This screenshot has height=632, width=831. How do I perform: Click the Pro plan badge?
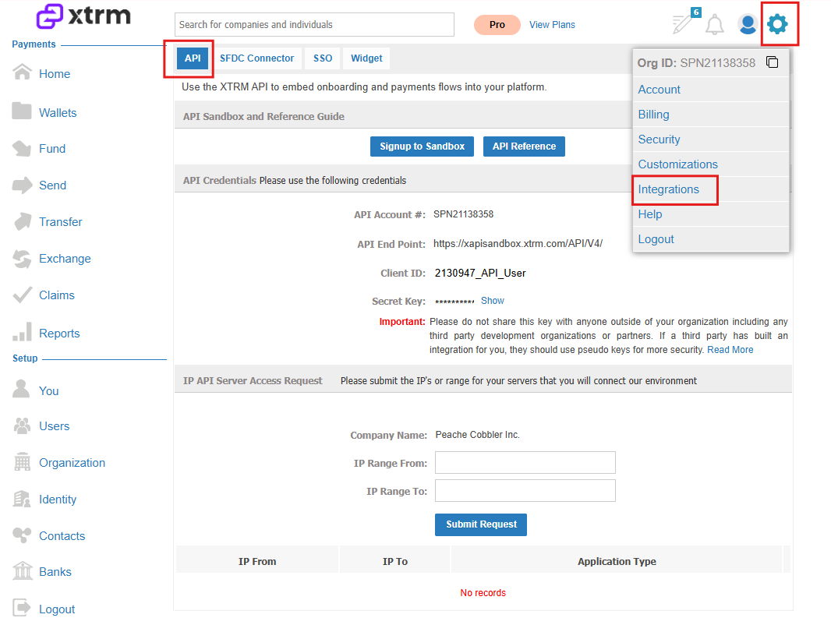(497, 25)
